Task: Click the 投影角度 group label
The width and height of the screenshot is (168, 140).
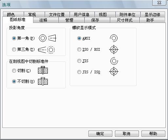Action: [x=17, y=28]
